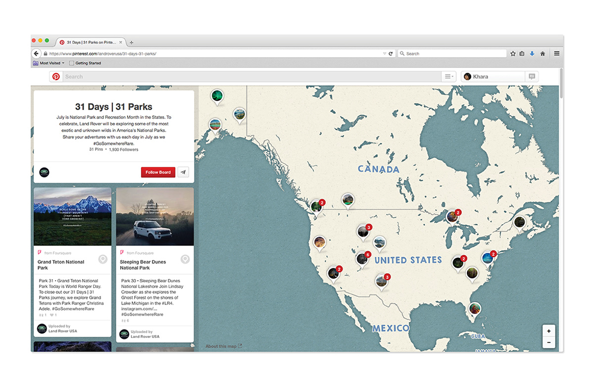Click the Land Rover logo under the board description
The height and width of the screenshot is (384, 594).
(45, 172)
